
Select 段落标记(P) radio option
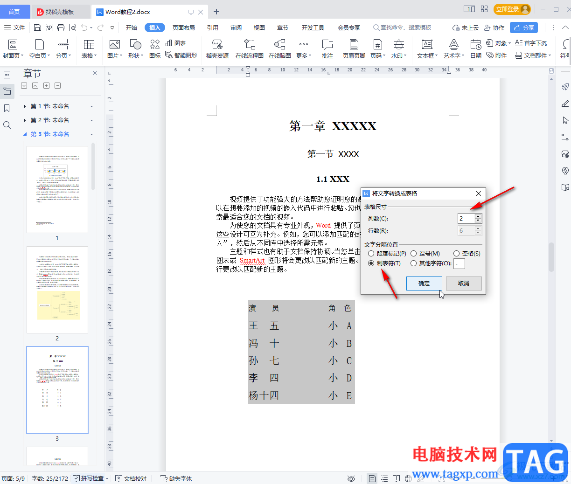[x=371, y=254]
